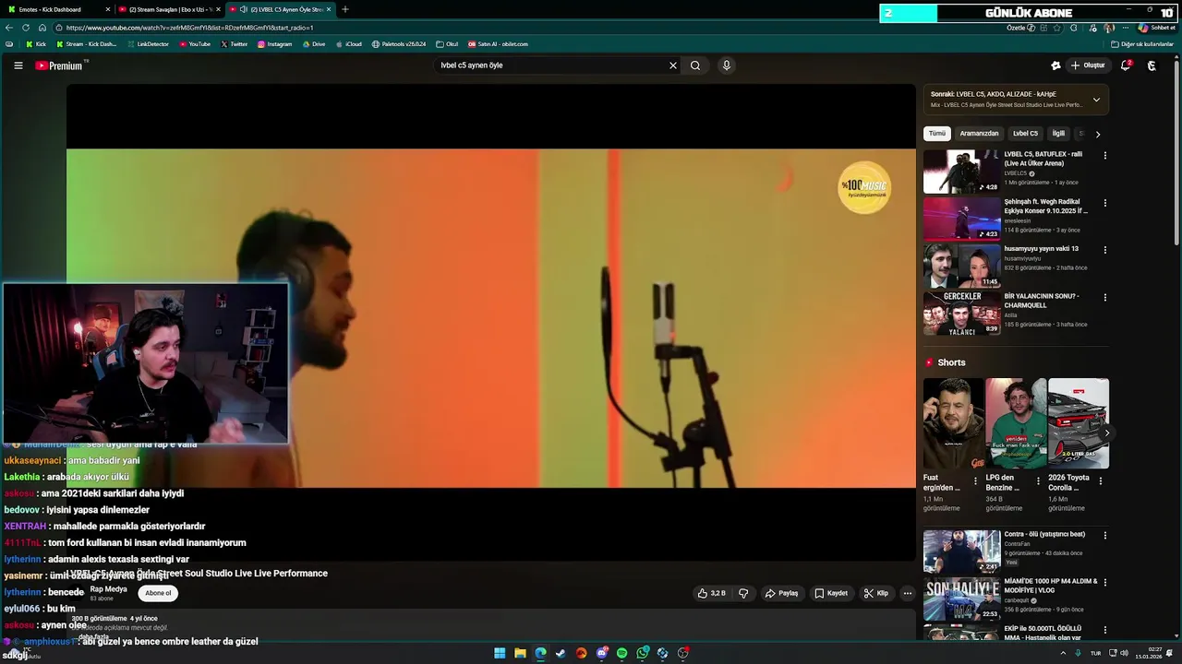Screen dimensions: 1182x664
Task: Go to YouTube Premium home logo
Action: [61, 65]
